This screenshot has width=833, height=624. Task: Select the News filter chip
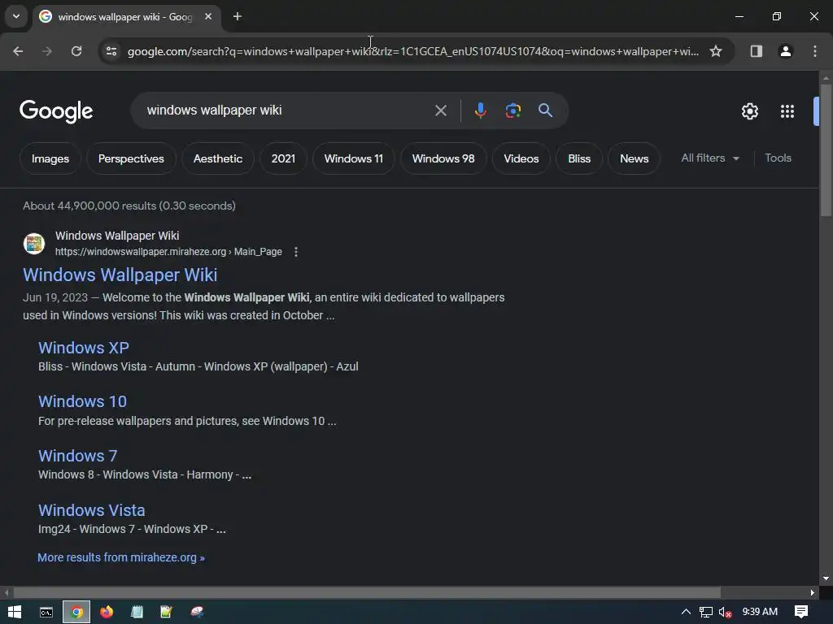(x=635, y=158)
